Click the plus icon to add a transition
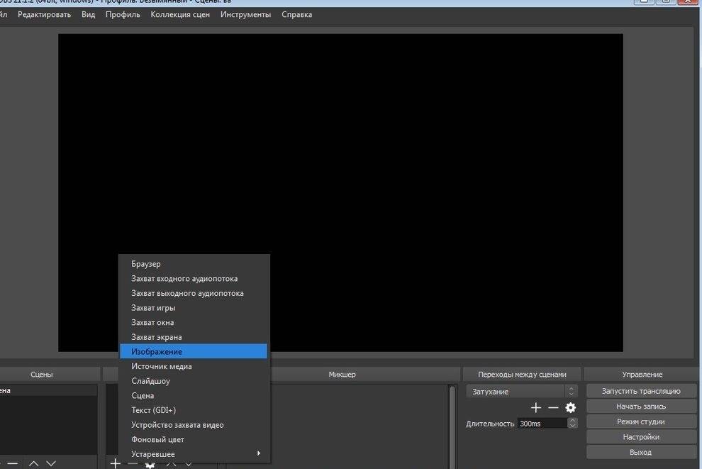This screenshot has height=469, width=702. 535,407
